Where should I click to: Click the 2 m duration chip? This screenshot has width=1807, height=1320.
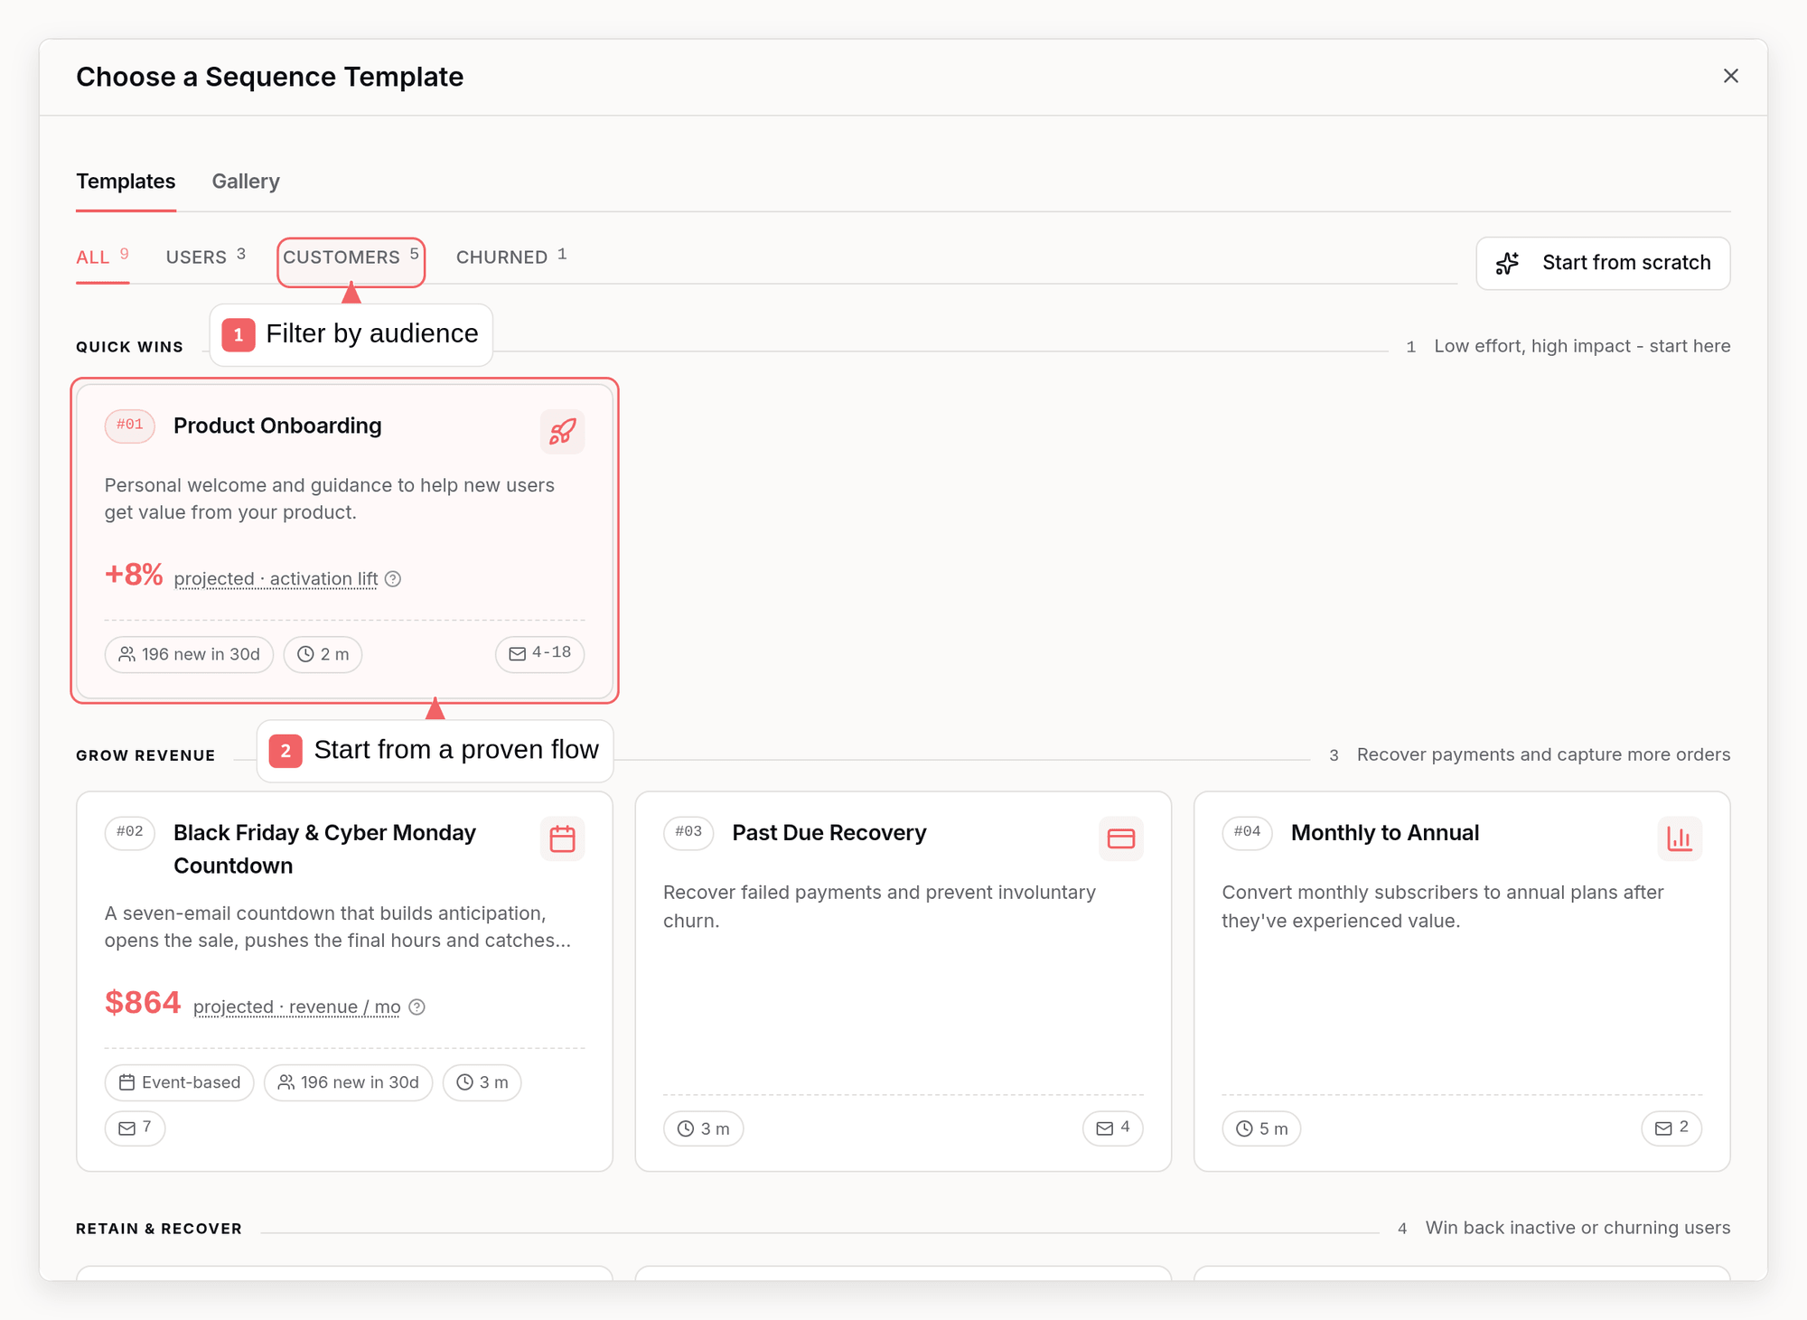pyautogui.click(x=323, y=654)
